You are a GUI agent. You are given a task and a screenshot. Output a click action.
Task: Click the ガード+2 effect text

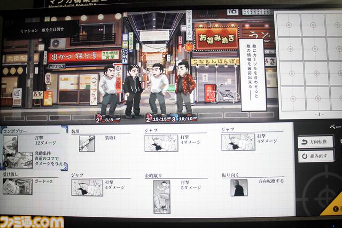[x=44, y=182]
